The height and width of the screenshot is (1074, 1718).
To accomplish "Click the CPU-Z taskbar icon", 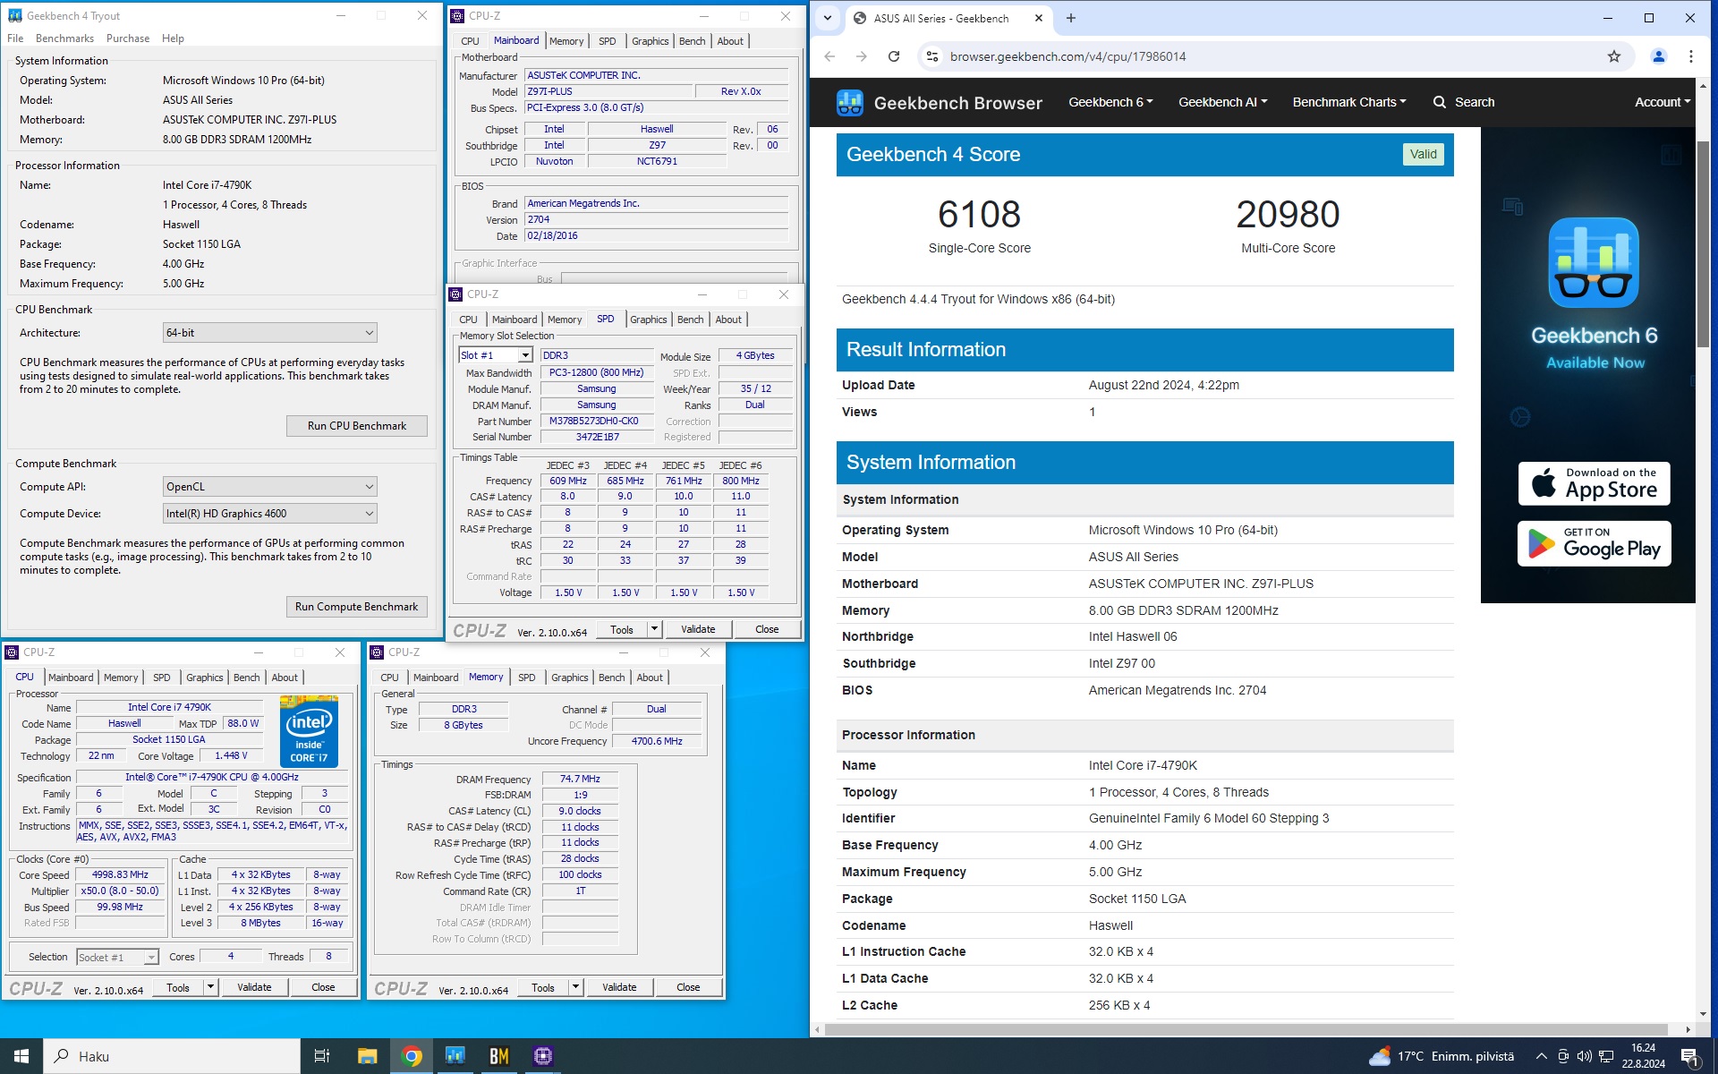I will coord(543,1056).
